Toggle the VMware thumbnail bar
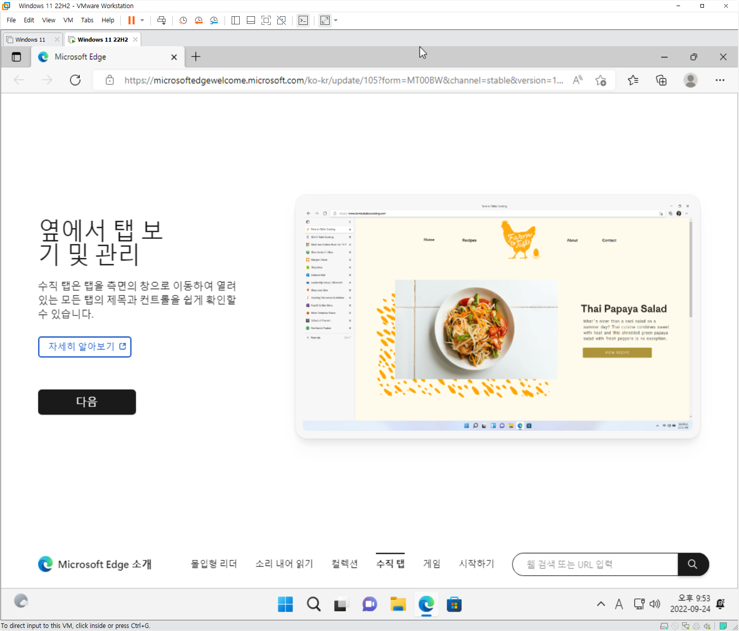 251,20
